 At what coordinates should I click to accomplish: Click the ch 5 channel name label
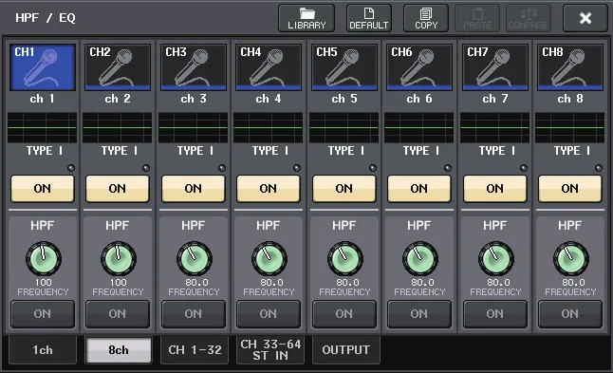point(344,99)
